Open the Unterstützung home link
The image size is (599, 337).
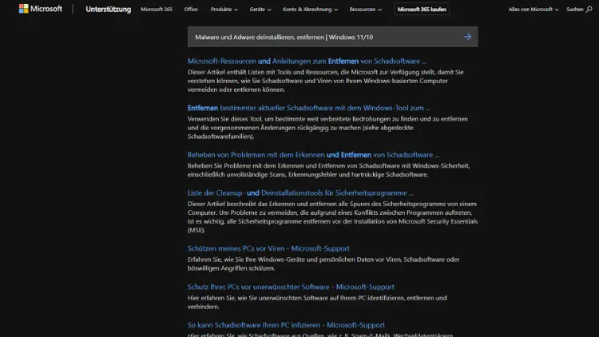tap(108, 9)
